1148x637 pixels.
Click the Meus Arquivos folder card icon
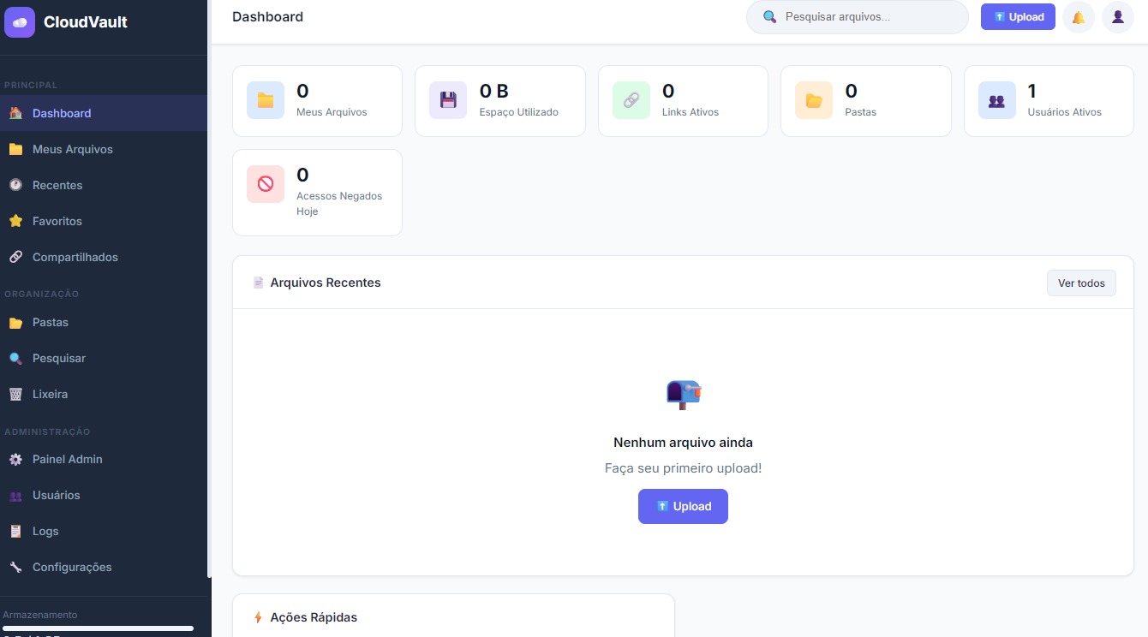pos(266,100)
